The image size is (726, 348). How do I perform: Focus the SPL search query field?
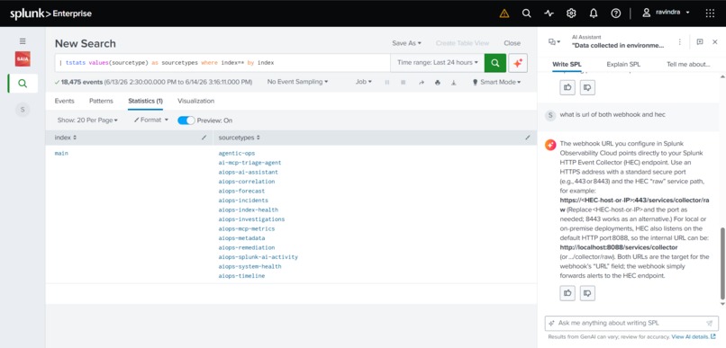222,63
